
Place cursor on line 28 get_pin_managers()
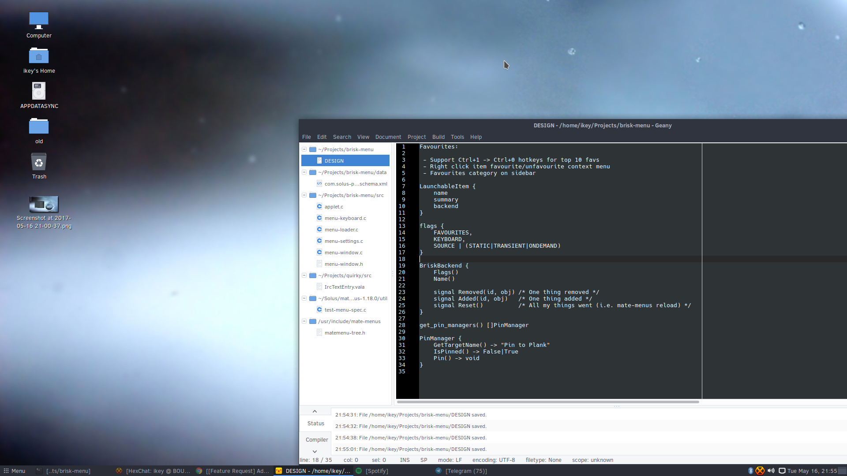point(474,325)
